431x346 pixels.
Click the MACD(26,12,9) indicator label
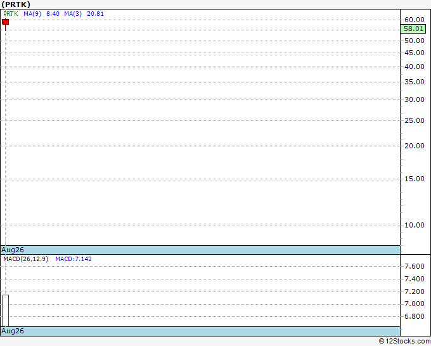pyautogui.click(x=25, y=259)
